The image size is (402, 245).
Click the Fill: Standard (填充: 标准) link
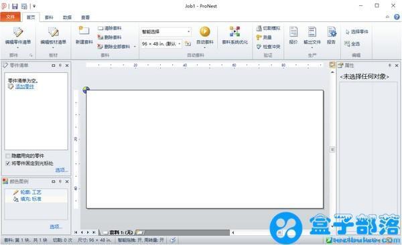point(31,199)
